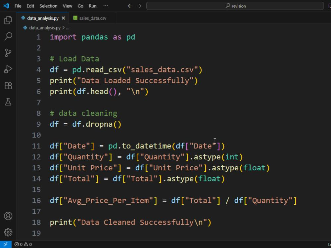This screenshot has height=248, width=331.
Task: Open the File menu
Action: 18,6
